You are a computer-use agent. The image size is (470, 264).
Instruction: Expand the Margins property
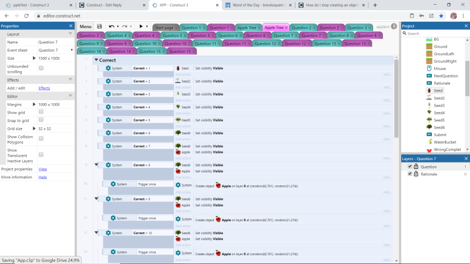point(34,104)
